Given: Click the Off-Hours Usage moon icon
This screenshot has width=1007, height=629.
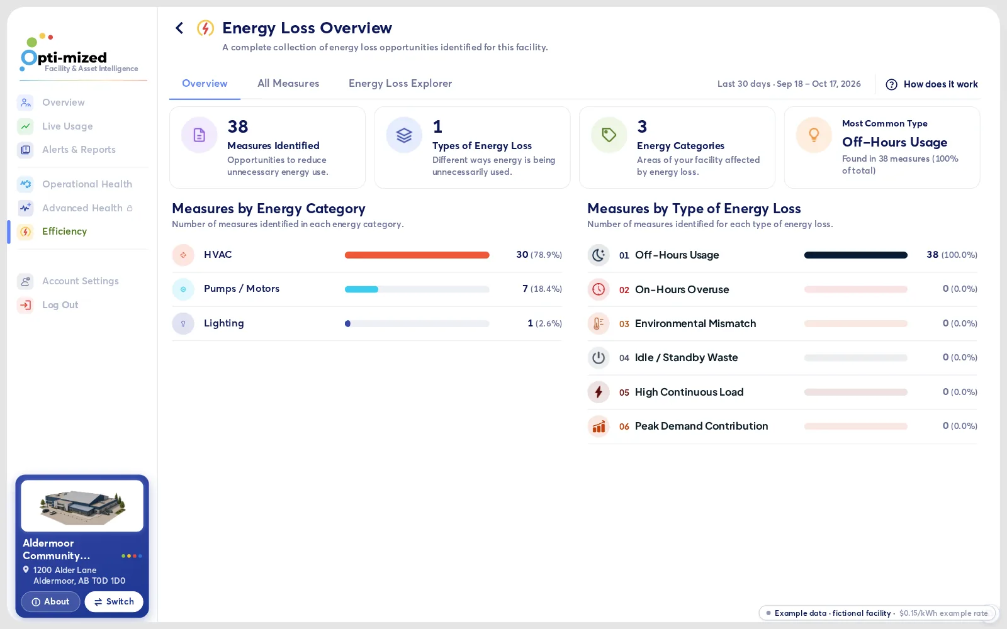Looking at the screenshot, I should point(599,255).
